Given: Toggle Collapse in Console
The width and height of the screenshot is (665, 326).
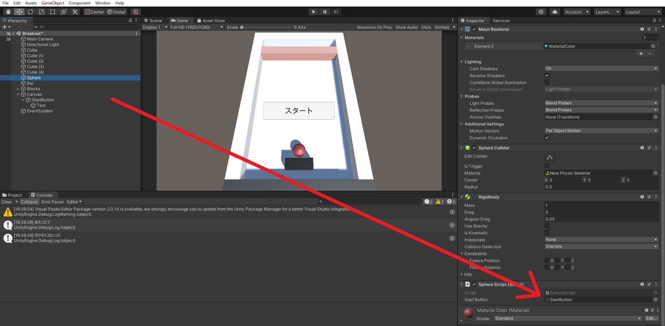Looking at the screenshot, I should pos(29,202).
